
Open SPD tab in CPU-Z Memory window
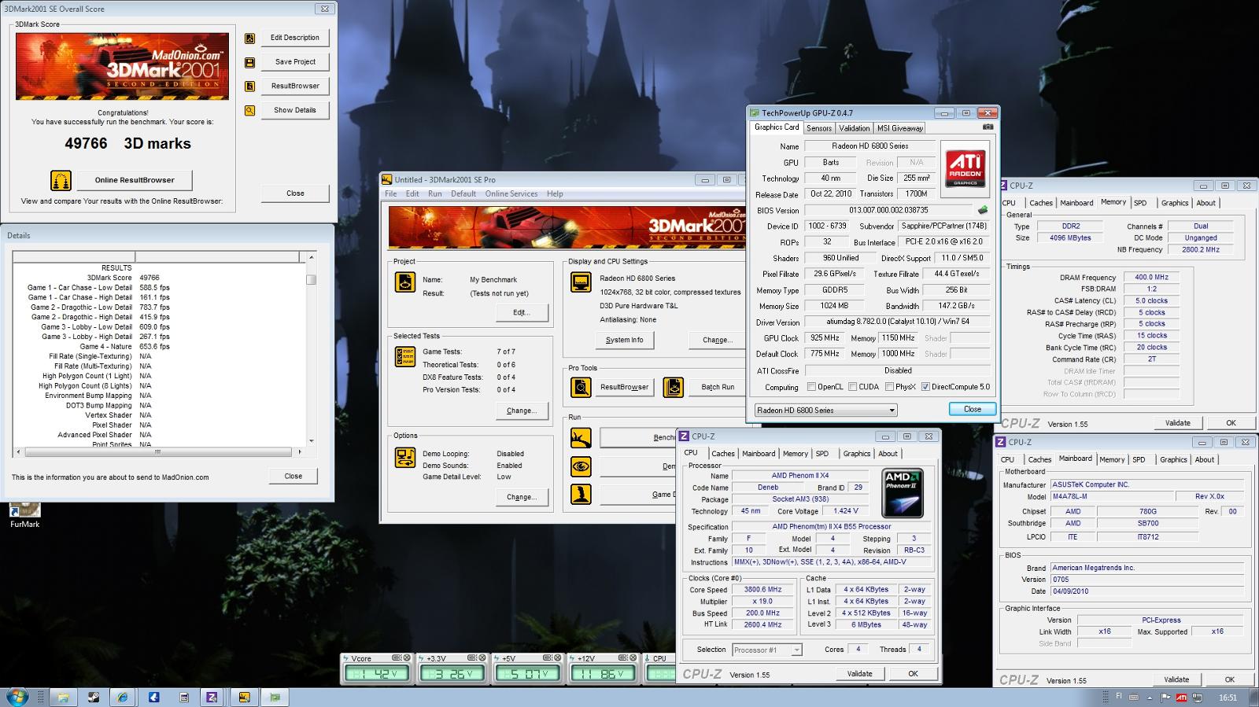click(x=1140, y=203)
